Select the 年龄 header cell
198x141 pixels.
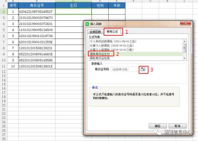tap(117, 5)
